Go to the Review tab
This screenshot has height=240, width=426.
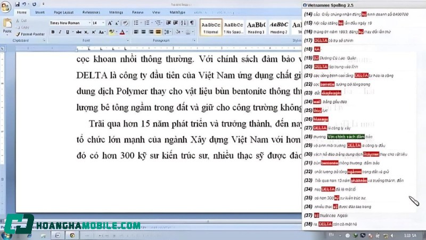pyautogui.click(x=138, y=12)
